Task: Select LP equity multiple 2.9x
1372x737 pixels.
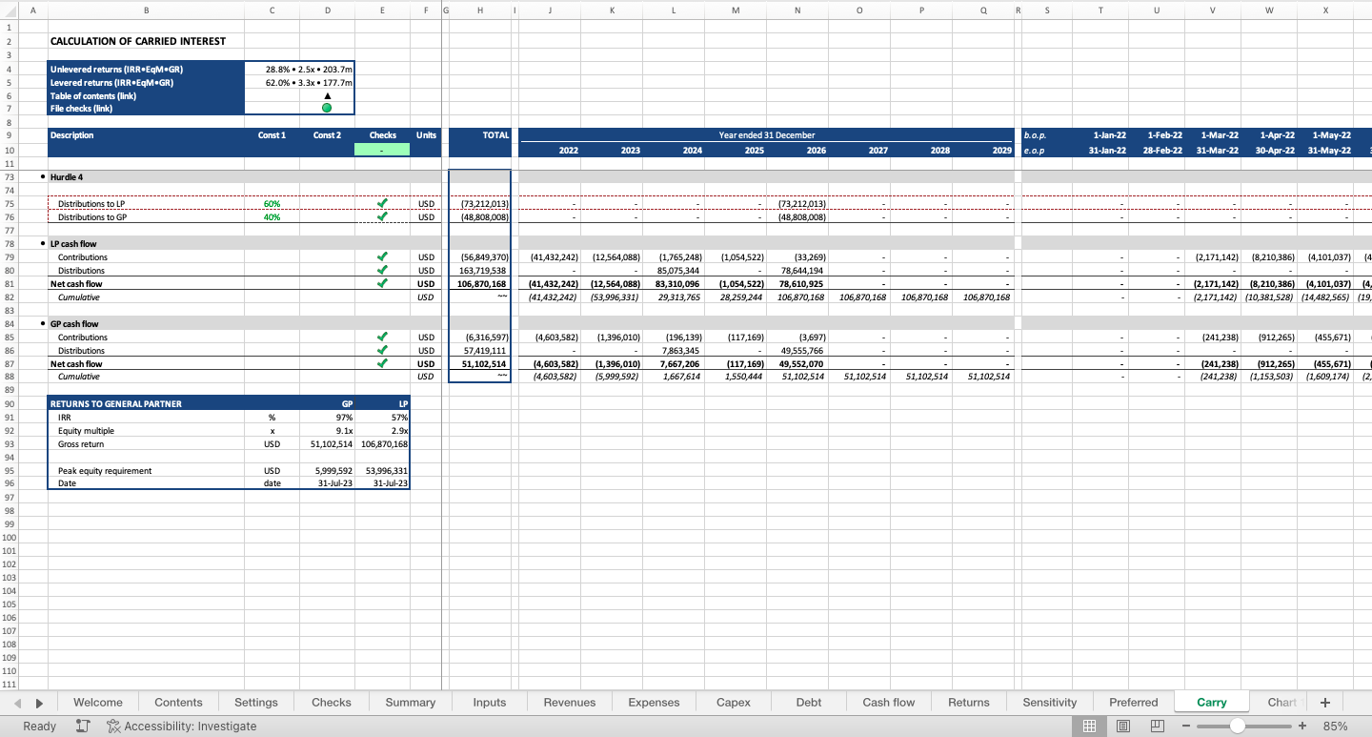Action: (x=382, y=431)
